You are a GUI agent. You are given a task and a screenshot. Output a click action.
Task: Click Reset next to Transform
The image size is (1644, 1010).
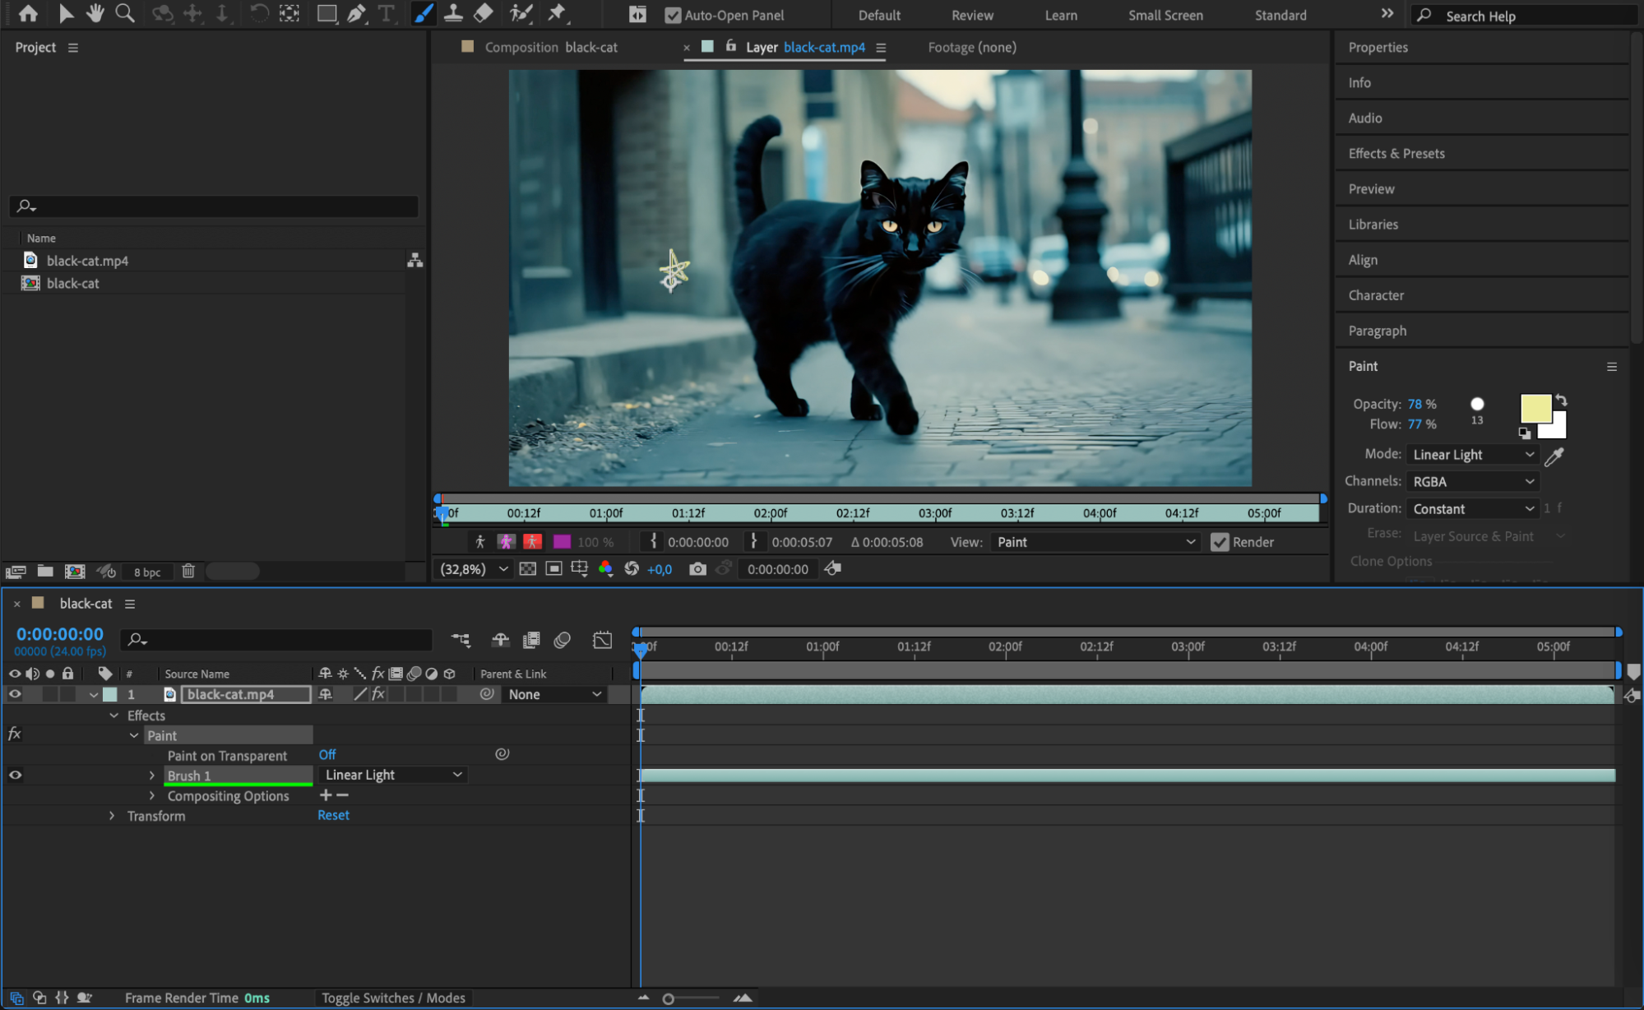(333, 815)
